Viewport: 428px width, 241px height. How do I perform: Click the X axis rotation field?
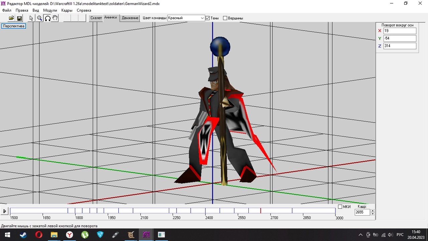(400, 31)
